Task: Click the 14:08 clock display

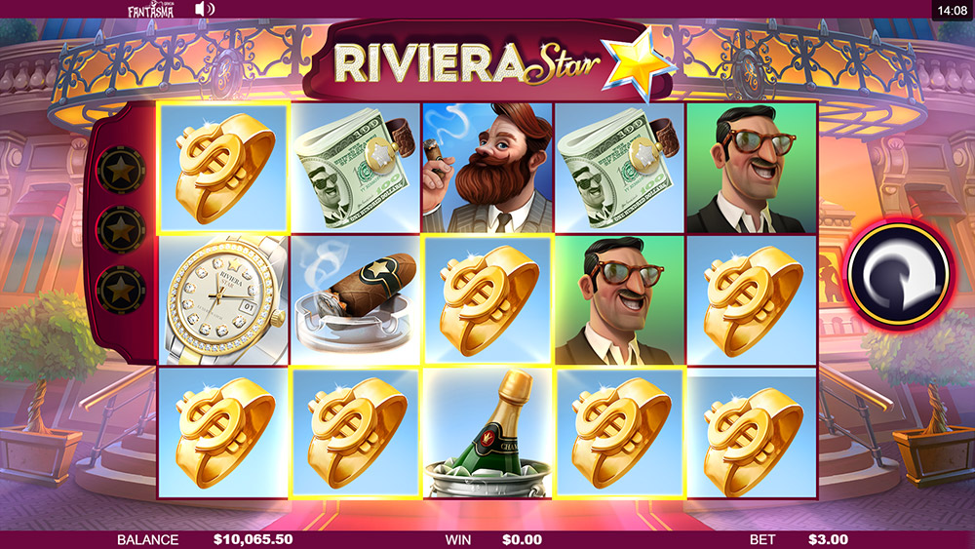Action: (x=952, y=10)
